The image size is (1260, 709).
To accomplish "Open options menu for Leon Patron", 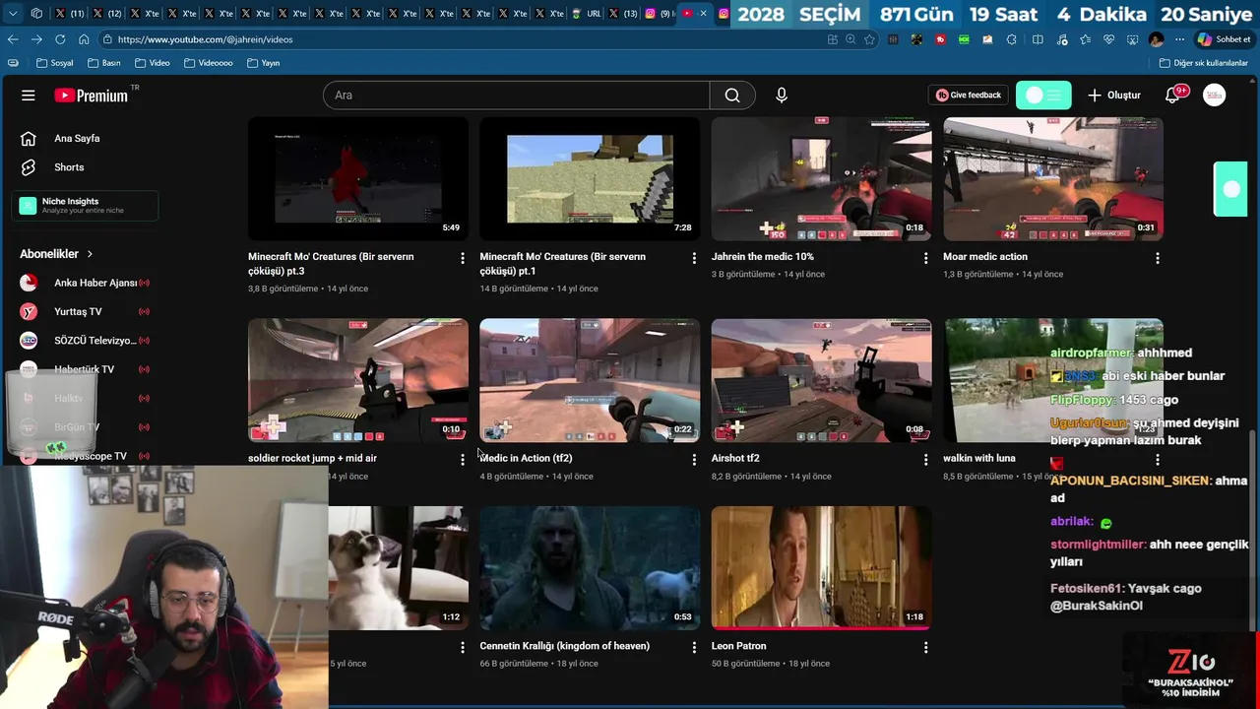I will 925,648.
